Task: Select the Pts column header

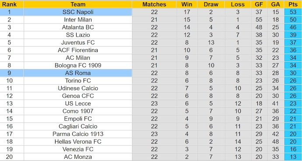Action: click(293, 4)
